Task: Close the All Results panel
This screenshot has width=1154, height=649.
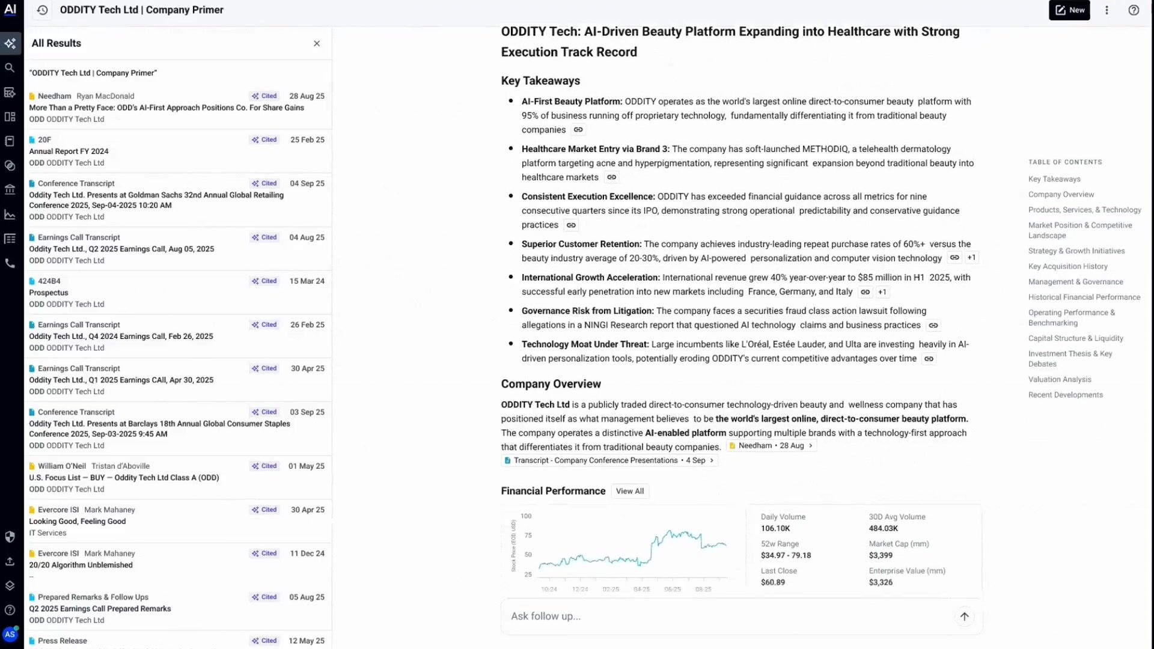Action: tap(317, 44)
